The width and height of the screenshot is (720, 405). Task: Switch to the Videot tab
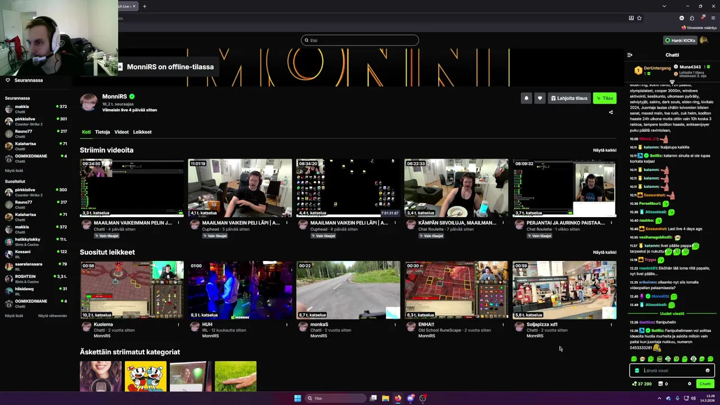click(121, 132)
